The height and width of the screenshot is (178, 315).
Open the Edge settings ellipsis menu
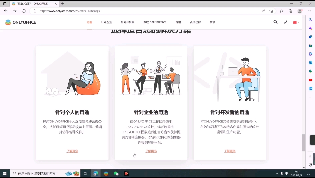pos(309,10)
